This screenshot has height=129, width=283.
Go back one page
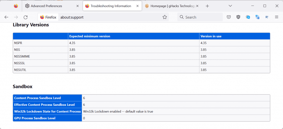click(6, 17)
